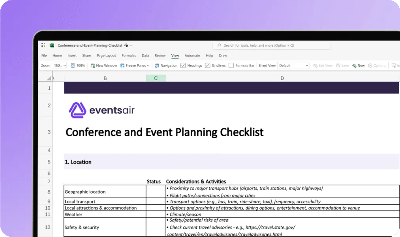Switch to the Home tab
The height and width of the screenshot is (237, 400).
(57, 55)
